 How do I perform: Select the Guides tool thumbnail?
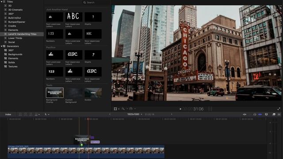tap(93, 93)
